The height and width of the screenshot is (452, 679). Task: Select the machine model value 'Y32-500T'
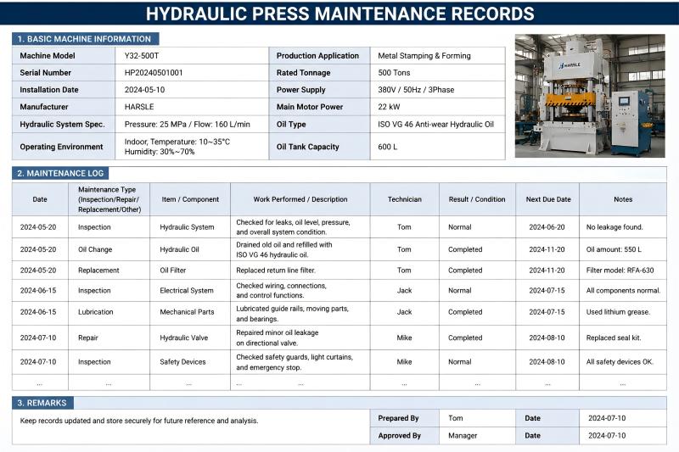click(x=142, y=56)
